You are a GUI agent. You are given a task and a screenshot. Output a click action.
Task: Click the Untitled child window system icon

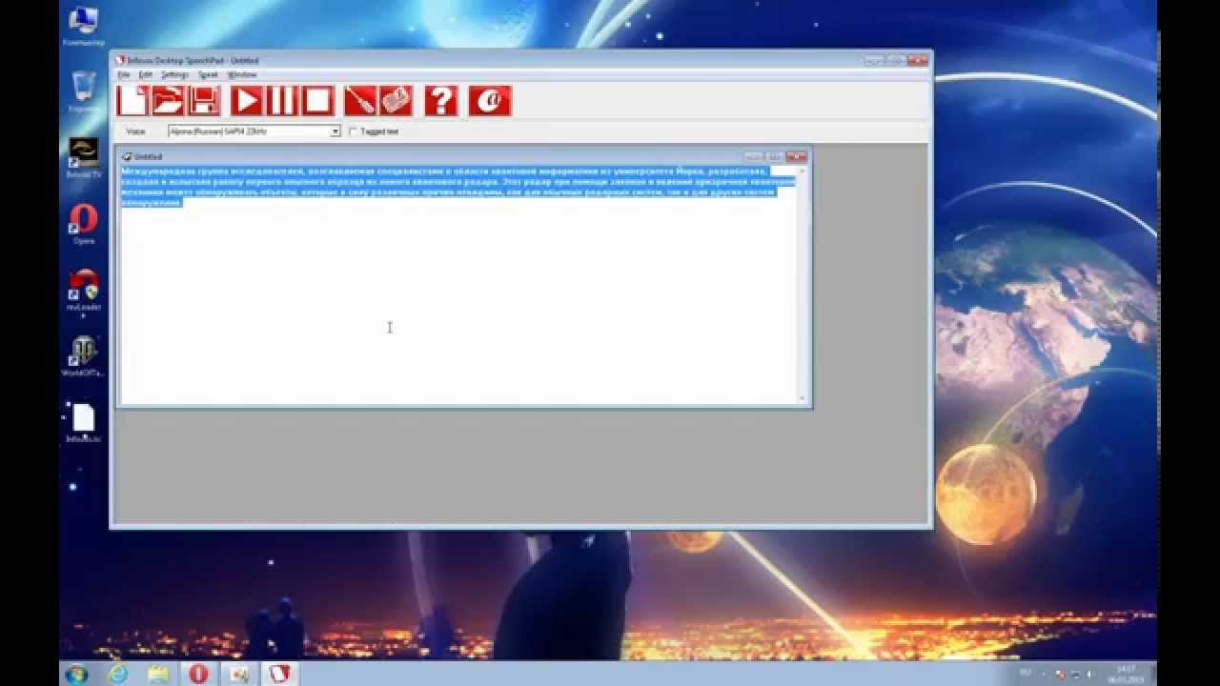pyautogui.click(x=126, y=156)
